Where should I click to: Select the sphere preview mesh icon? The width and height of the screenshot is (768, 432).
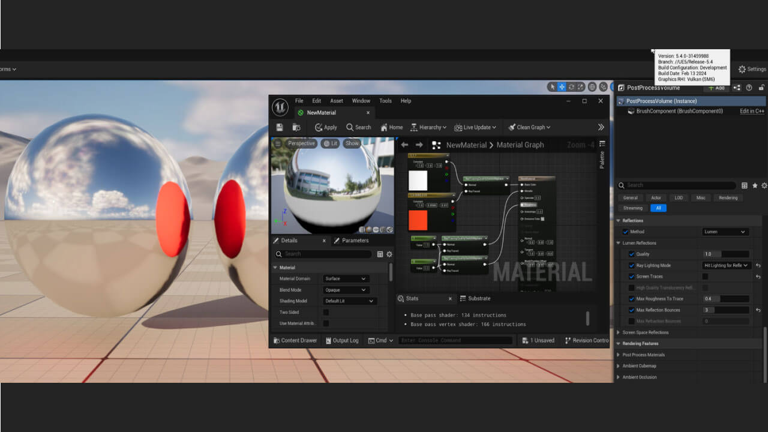click(x=370, y=229)
